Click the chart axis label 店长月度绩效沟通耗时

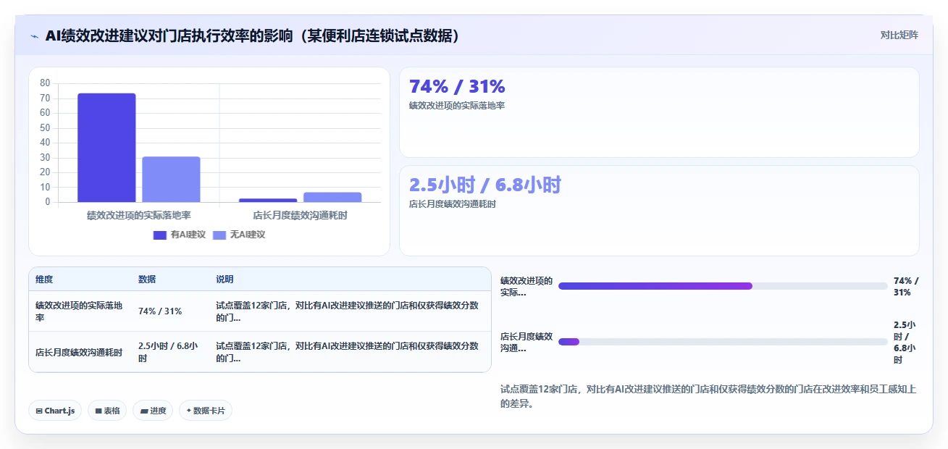tap(300, 215)
